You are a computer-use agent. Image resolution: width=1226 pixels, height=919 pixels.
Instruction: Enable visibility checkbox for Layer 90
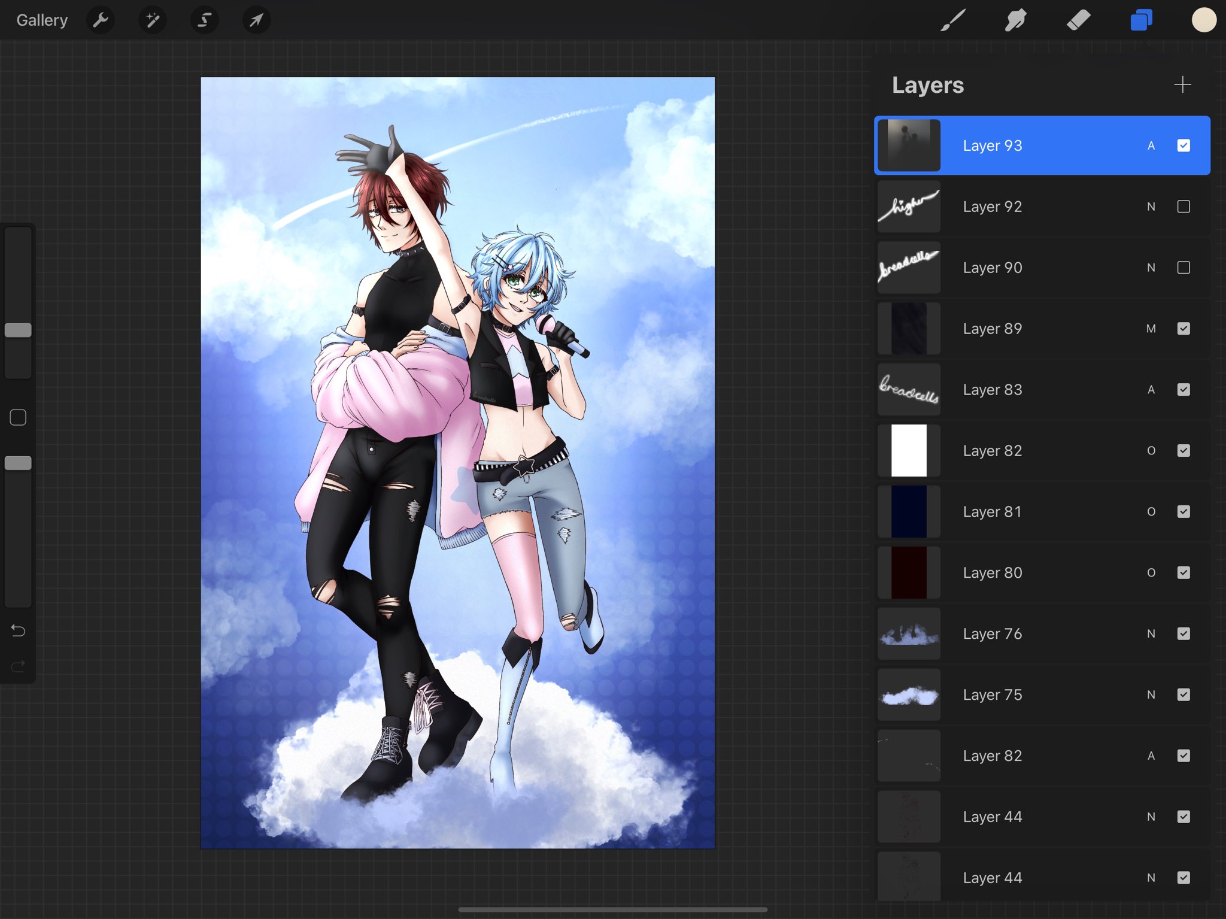click(1183, 268)
